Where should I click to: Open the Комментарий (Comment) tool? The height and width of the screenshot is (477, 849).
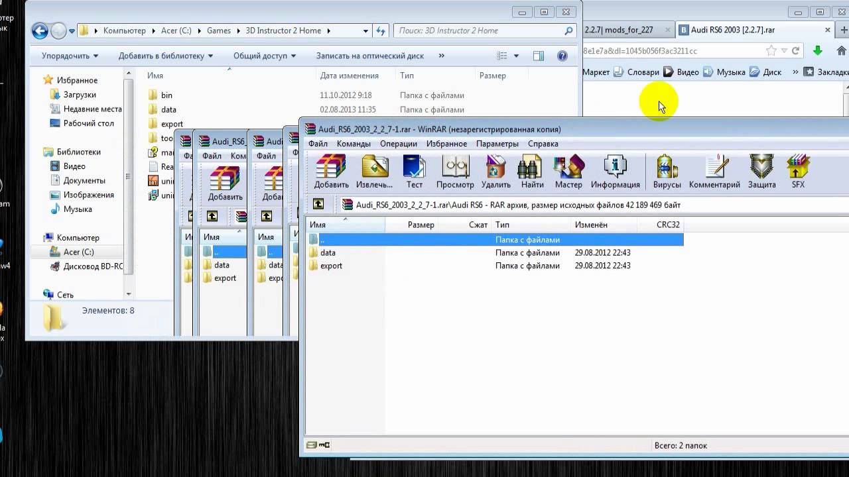[x=714, y=172]
